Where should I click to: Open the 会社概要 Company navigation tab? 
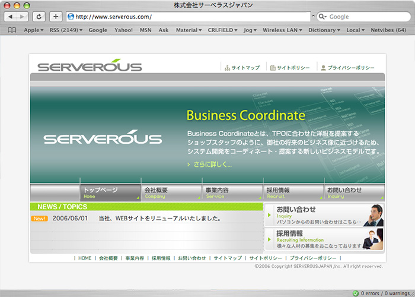(171, 192)
